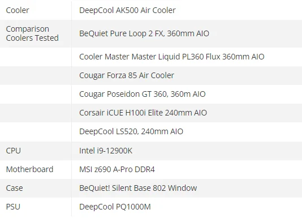This screenshot has width=302, height=218.
Task: Click the Intel i9-12900K value
Action: click(106, 151)
